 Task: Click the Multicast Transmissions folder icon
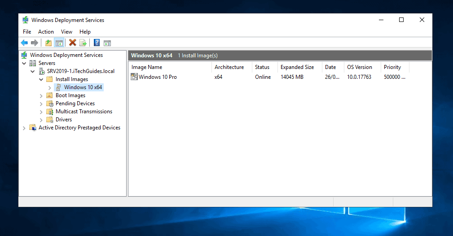pyautogui.click(x=50, y=112)
